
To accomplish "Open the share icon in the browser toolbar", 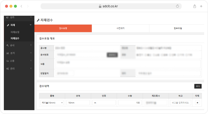I will [195, 6].
